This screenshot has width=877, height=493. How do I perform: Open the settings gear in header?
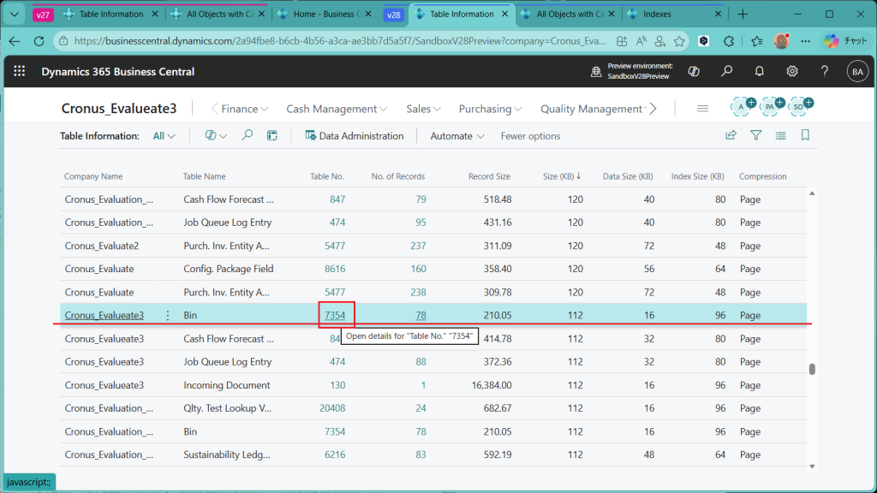tap(792, 72)
